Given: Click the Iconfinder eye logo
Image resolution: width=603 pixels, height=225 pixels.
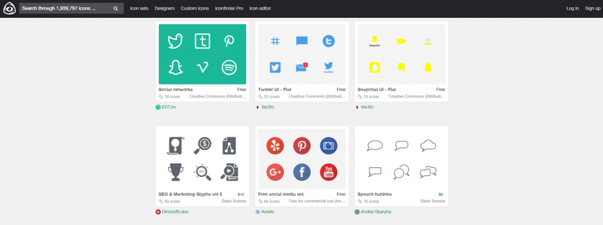Looking at the screenshot, I should (x=9, y=8).
